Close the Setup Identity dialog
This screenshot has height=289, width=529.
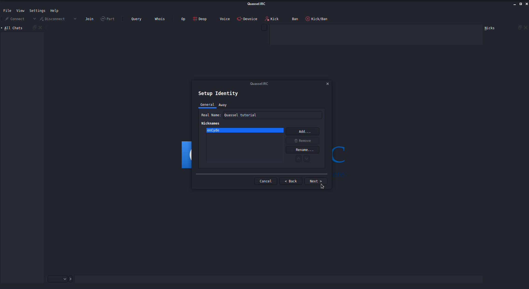pyautogui.click(x=328, y=84)
